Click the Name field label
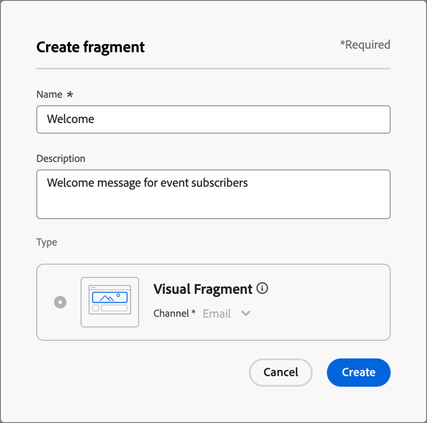 pos(50,95)
